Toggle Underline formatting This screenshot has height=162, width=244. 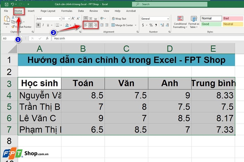pyautogui.click(x=48, y=25)
